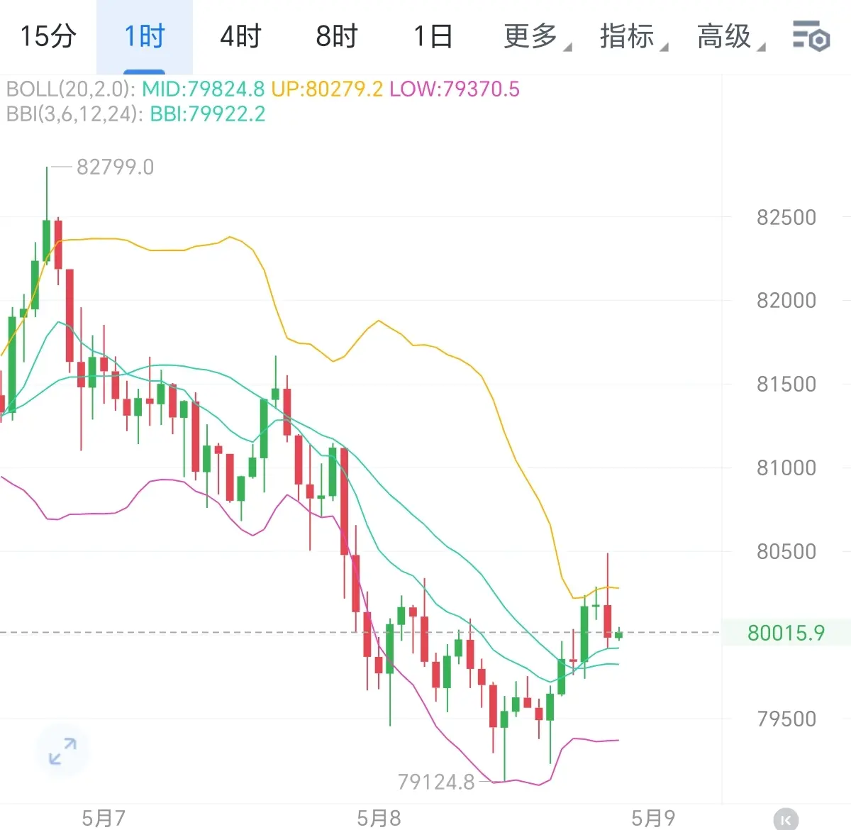Select the 79500 price axis label
This screenshot has height=830, width=851.
coord(786,719)
